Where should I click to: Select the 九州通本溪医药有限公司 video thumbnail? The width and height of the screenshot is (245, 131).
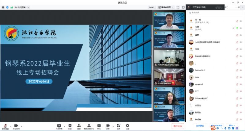click(169, 58)
